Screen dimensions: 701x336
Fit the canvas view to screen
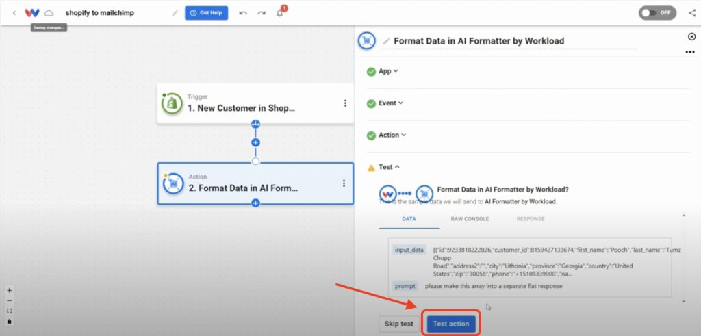point(10,311)
